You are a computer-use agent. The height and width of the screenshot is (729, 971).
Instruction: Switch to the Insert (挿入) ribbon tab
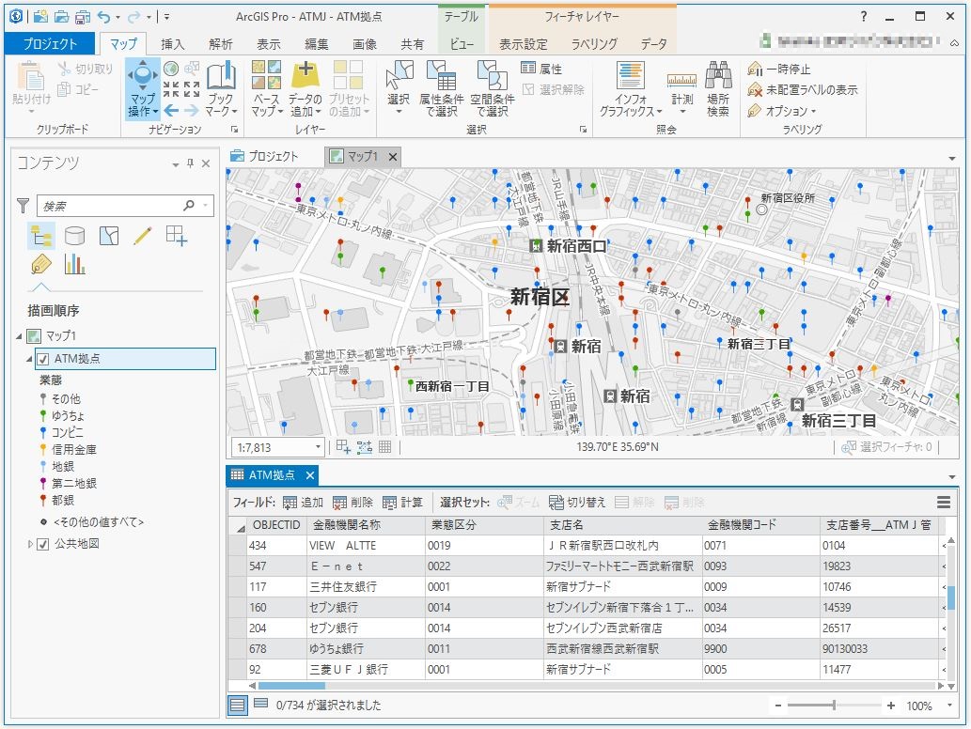[x=172, y=44]
